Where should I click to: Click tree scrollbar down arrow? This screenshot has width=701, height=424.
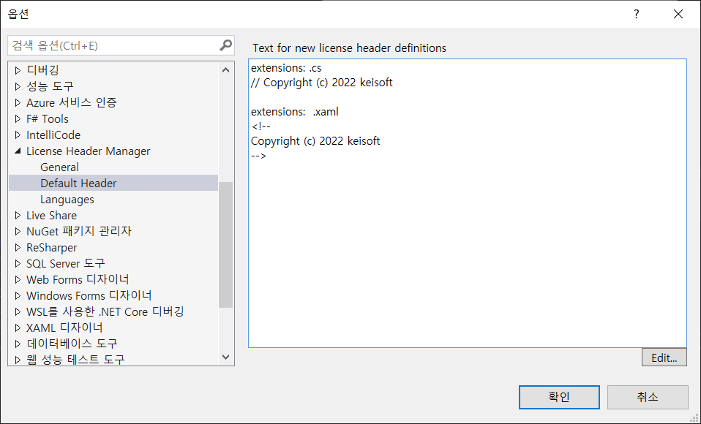tap(226, 357)
